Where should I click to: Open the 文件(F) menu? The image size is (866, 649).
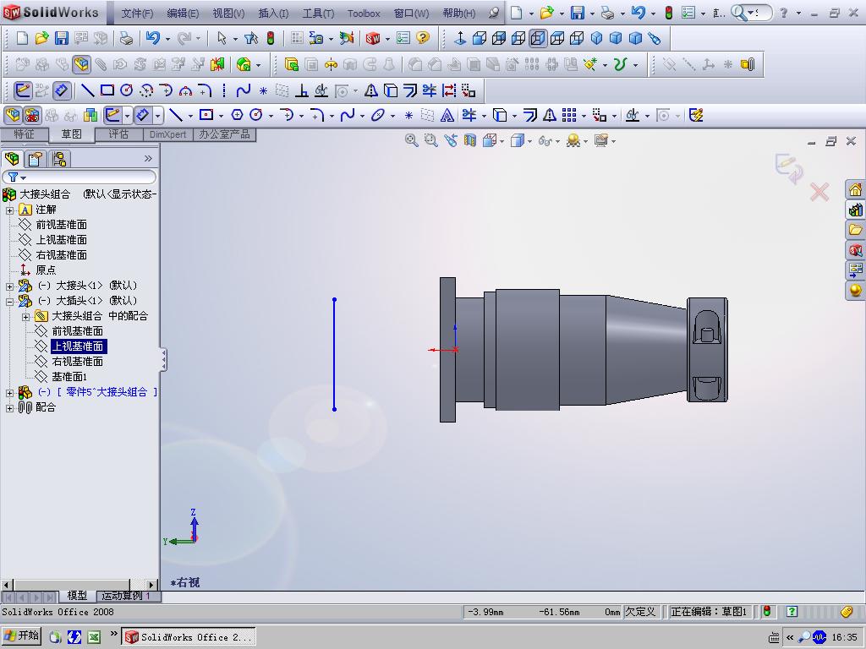137,14
